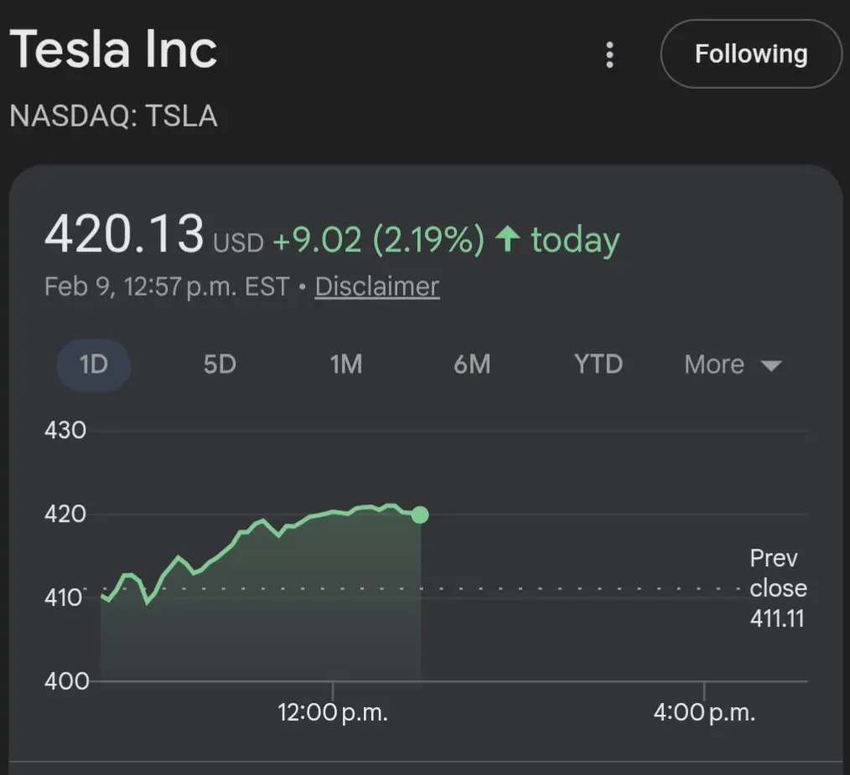Click the 4:00 p.m. axis label
The height and width of the screenshot is (775, 850).
(x=704, y=713)
